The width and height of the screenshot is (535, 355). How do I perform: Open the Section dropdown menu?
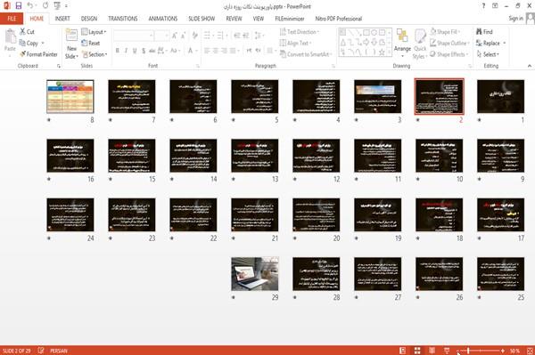95,54
